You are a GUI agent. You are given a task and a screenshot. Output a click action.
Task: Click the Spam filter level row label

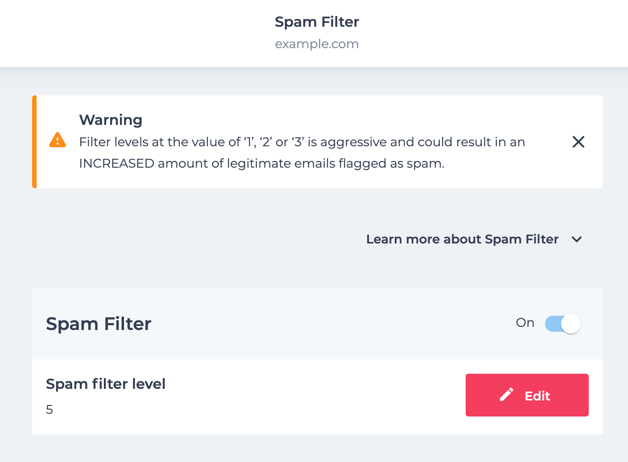[105, 384]
